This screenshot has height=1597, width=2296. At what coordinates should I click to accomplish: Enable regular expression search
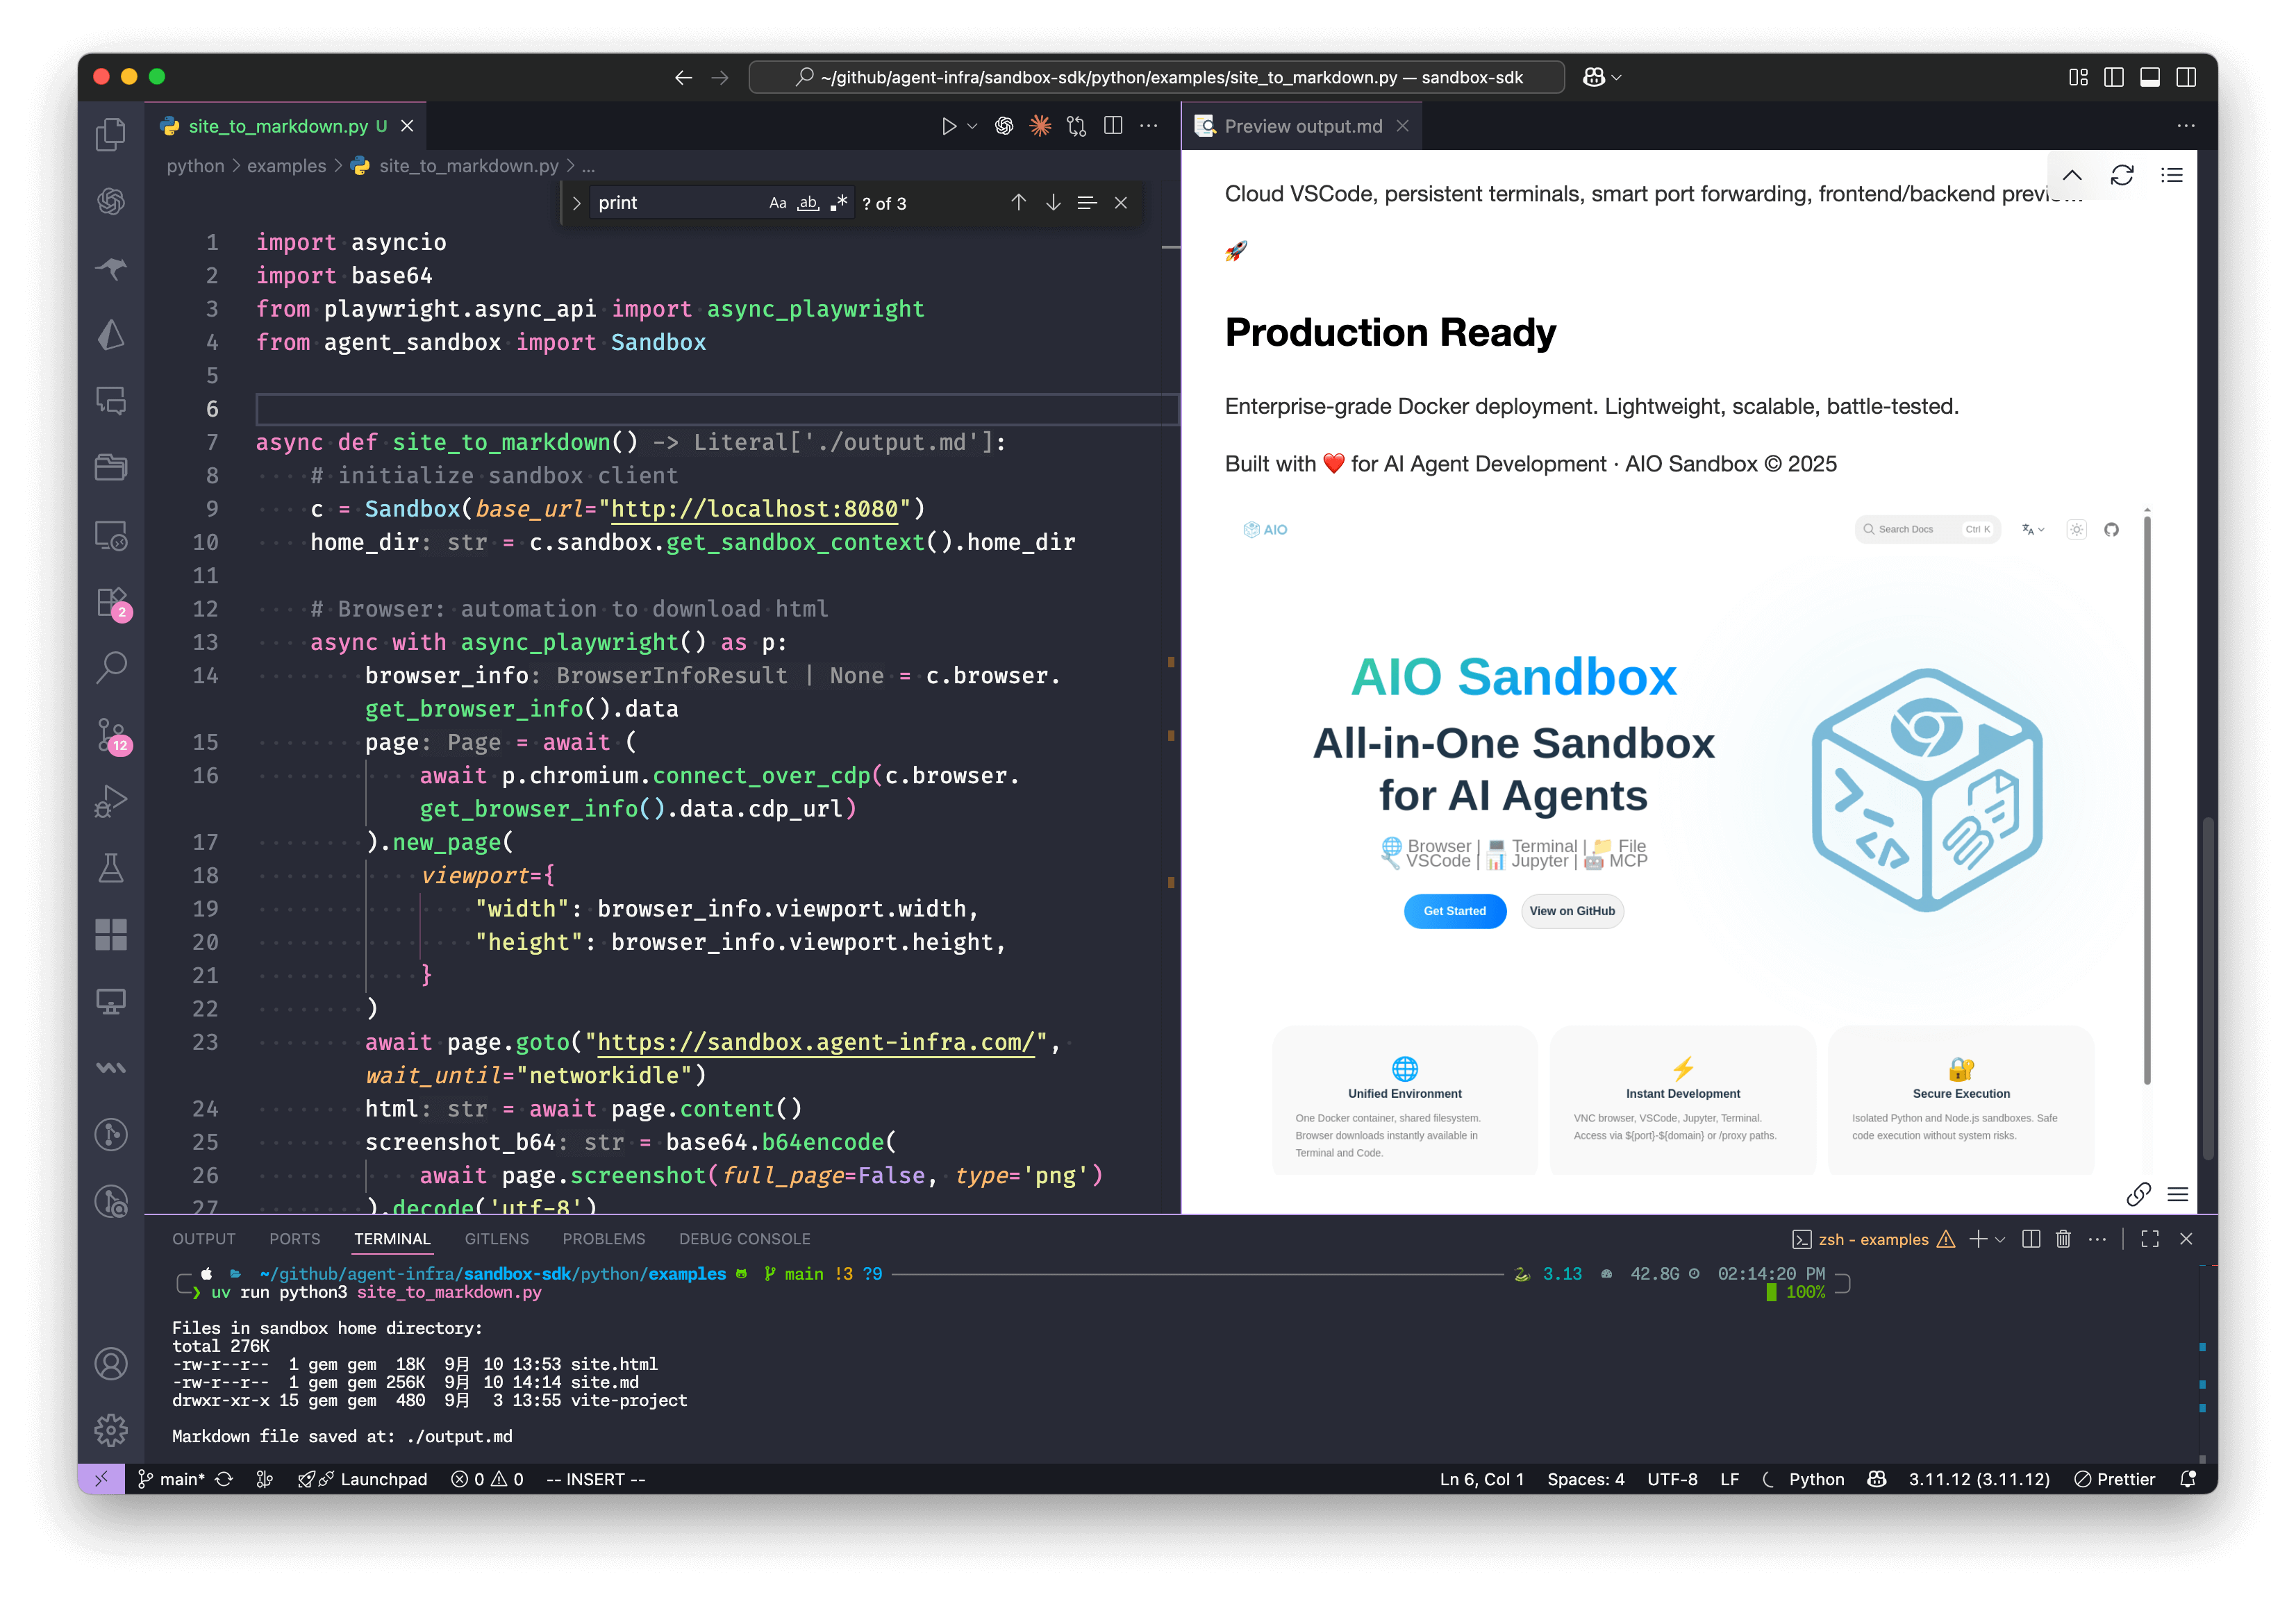[x=840, y=203]
